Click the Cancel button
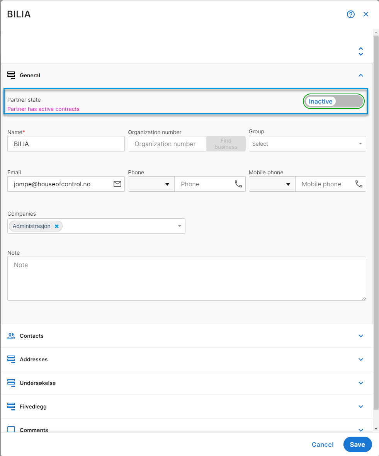379x456 pixels. pyautogui.click(x=323, y=444)
